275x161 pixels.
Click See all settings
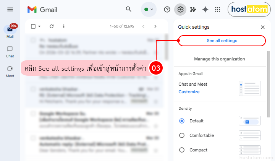(x=222, y=41)
